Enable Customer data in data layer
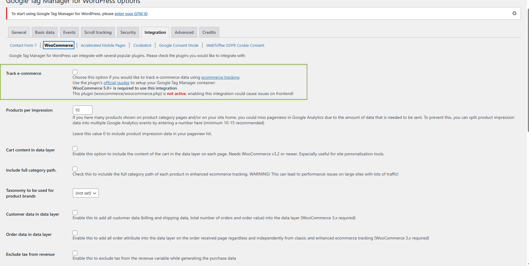 (x=75, y=213)
